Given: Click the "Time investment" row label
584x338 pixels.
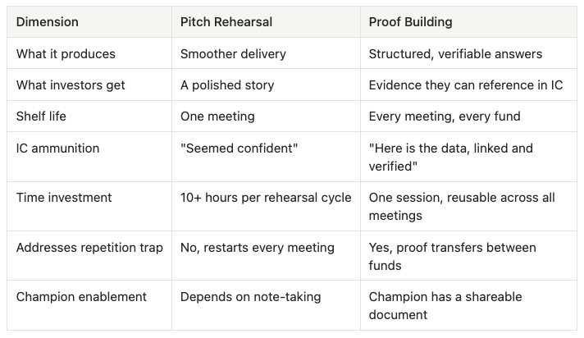Looking at the screenshot, I should point(64,198).
